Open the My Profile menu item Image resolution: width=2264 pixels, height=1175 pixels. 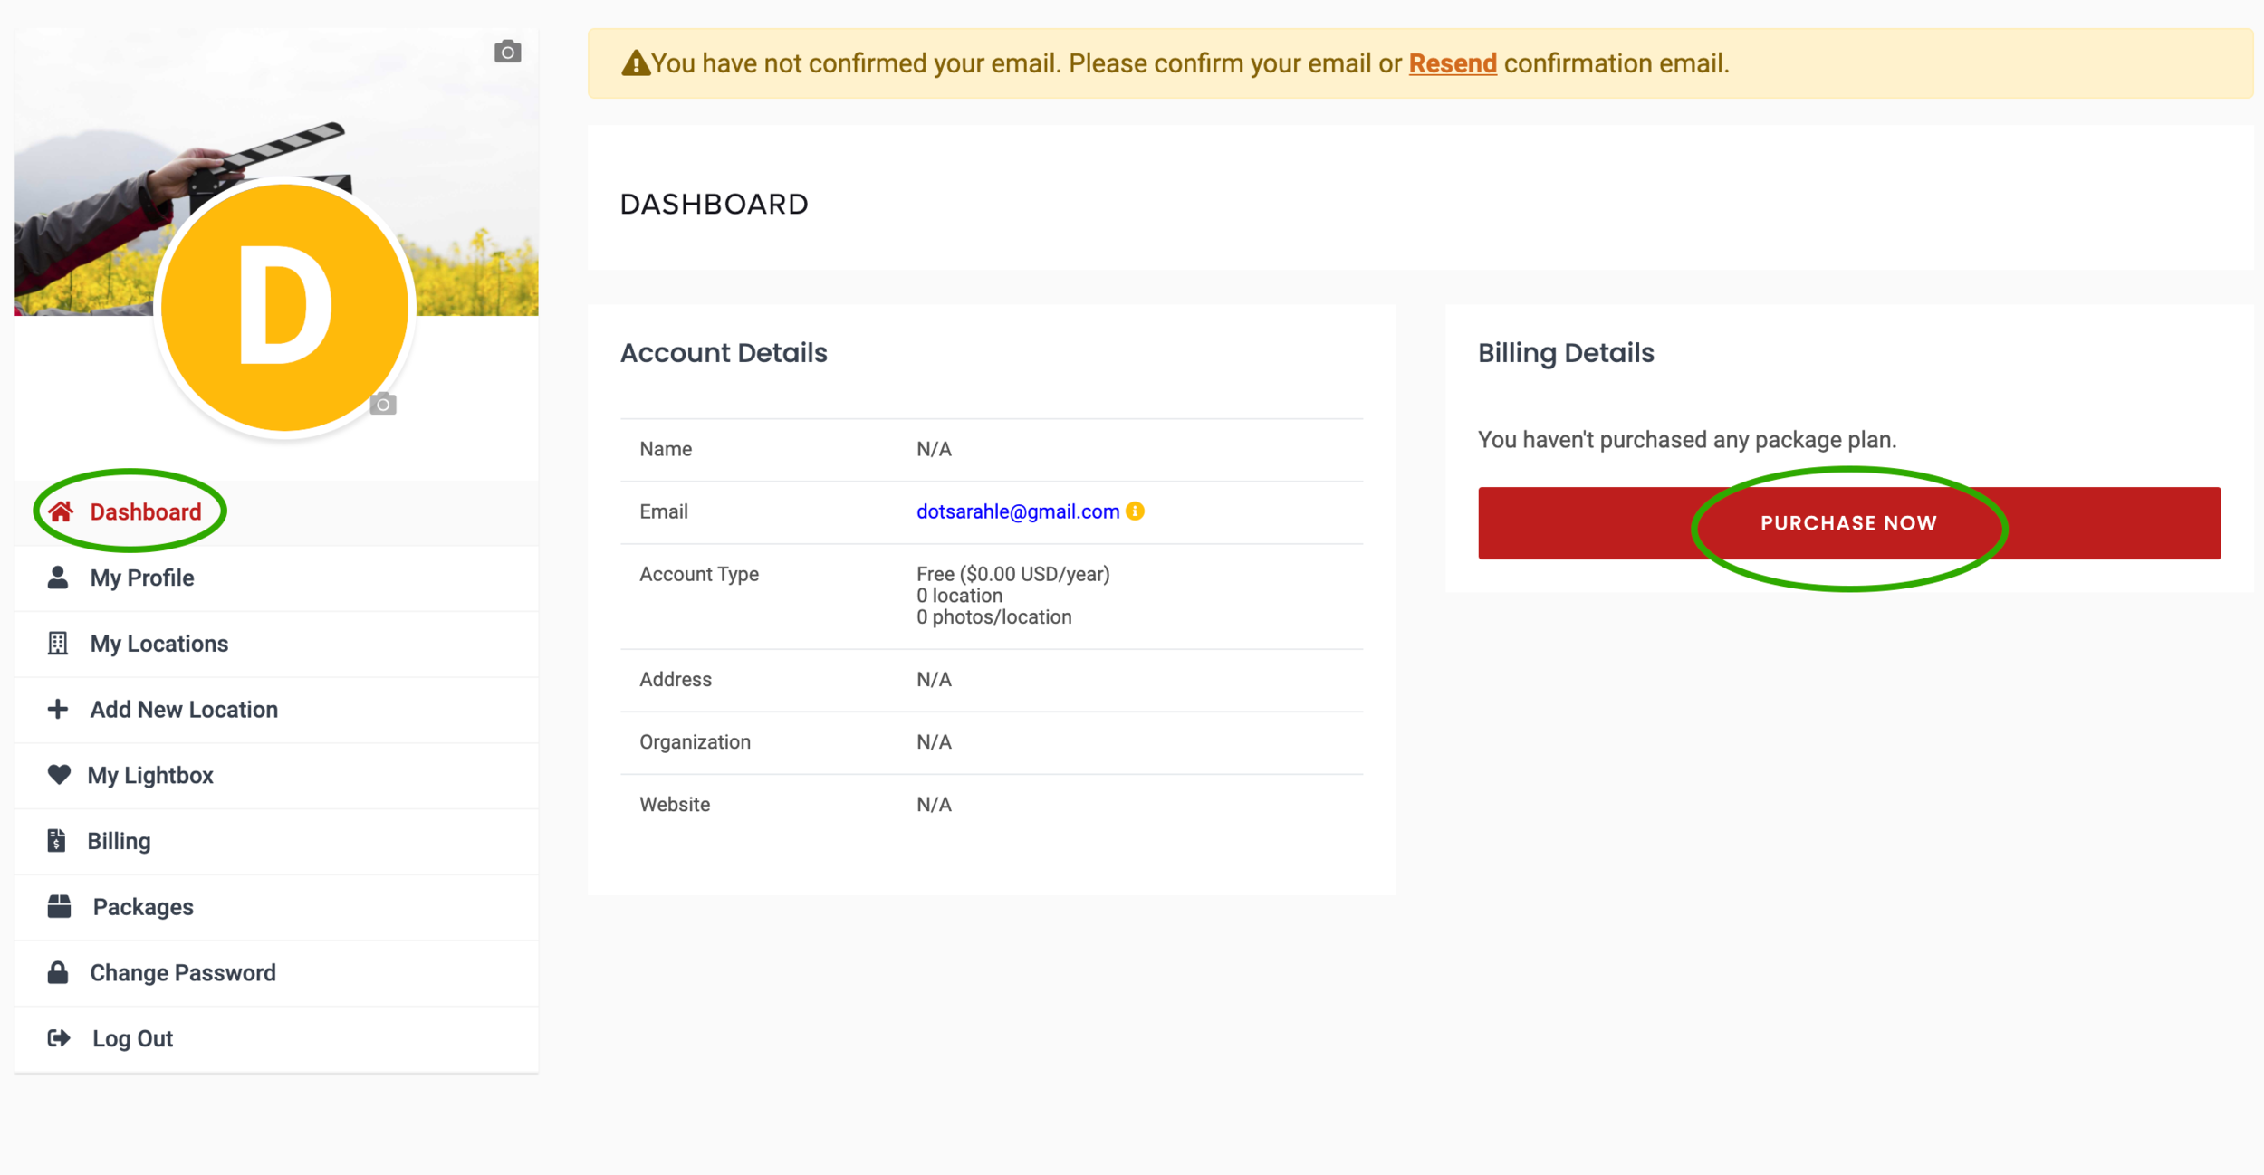(x=142, y=578)
